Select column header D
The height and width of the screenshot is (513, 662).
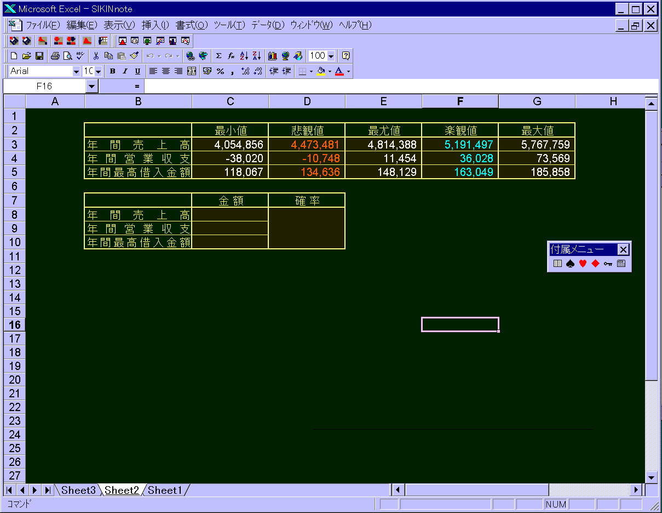(307, 101)
